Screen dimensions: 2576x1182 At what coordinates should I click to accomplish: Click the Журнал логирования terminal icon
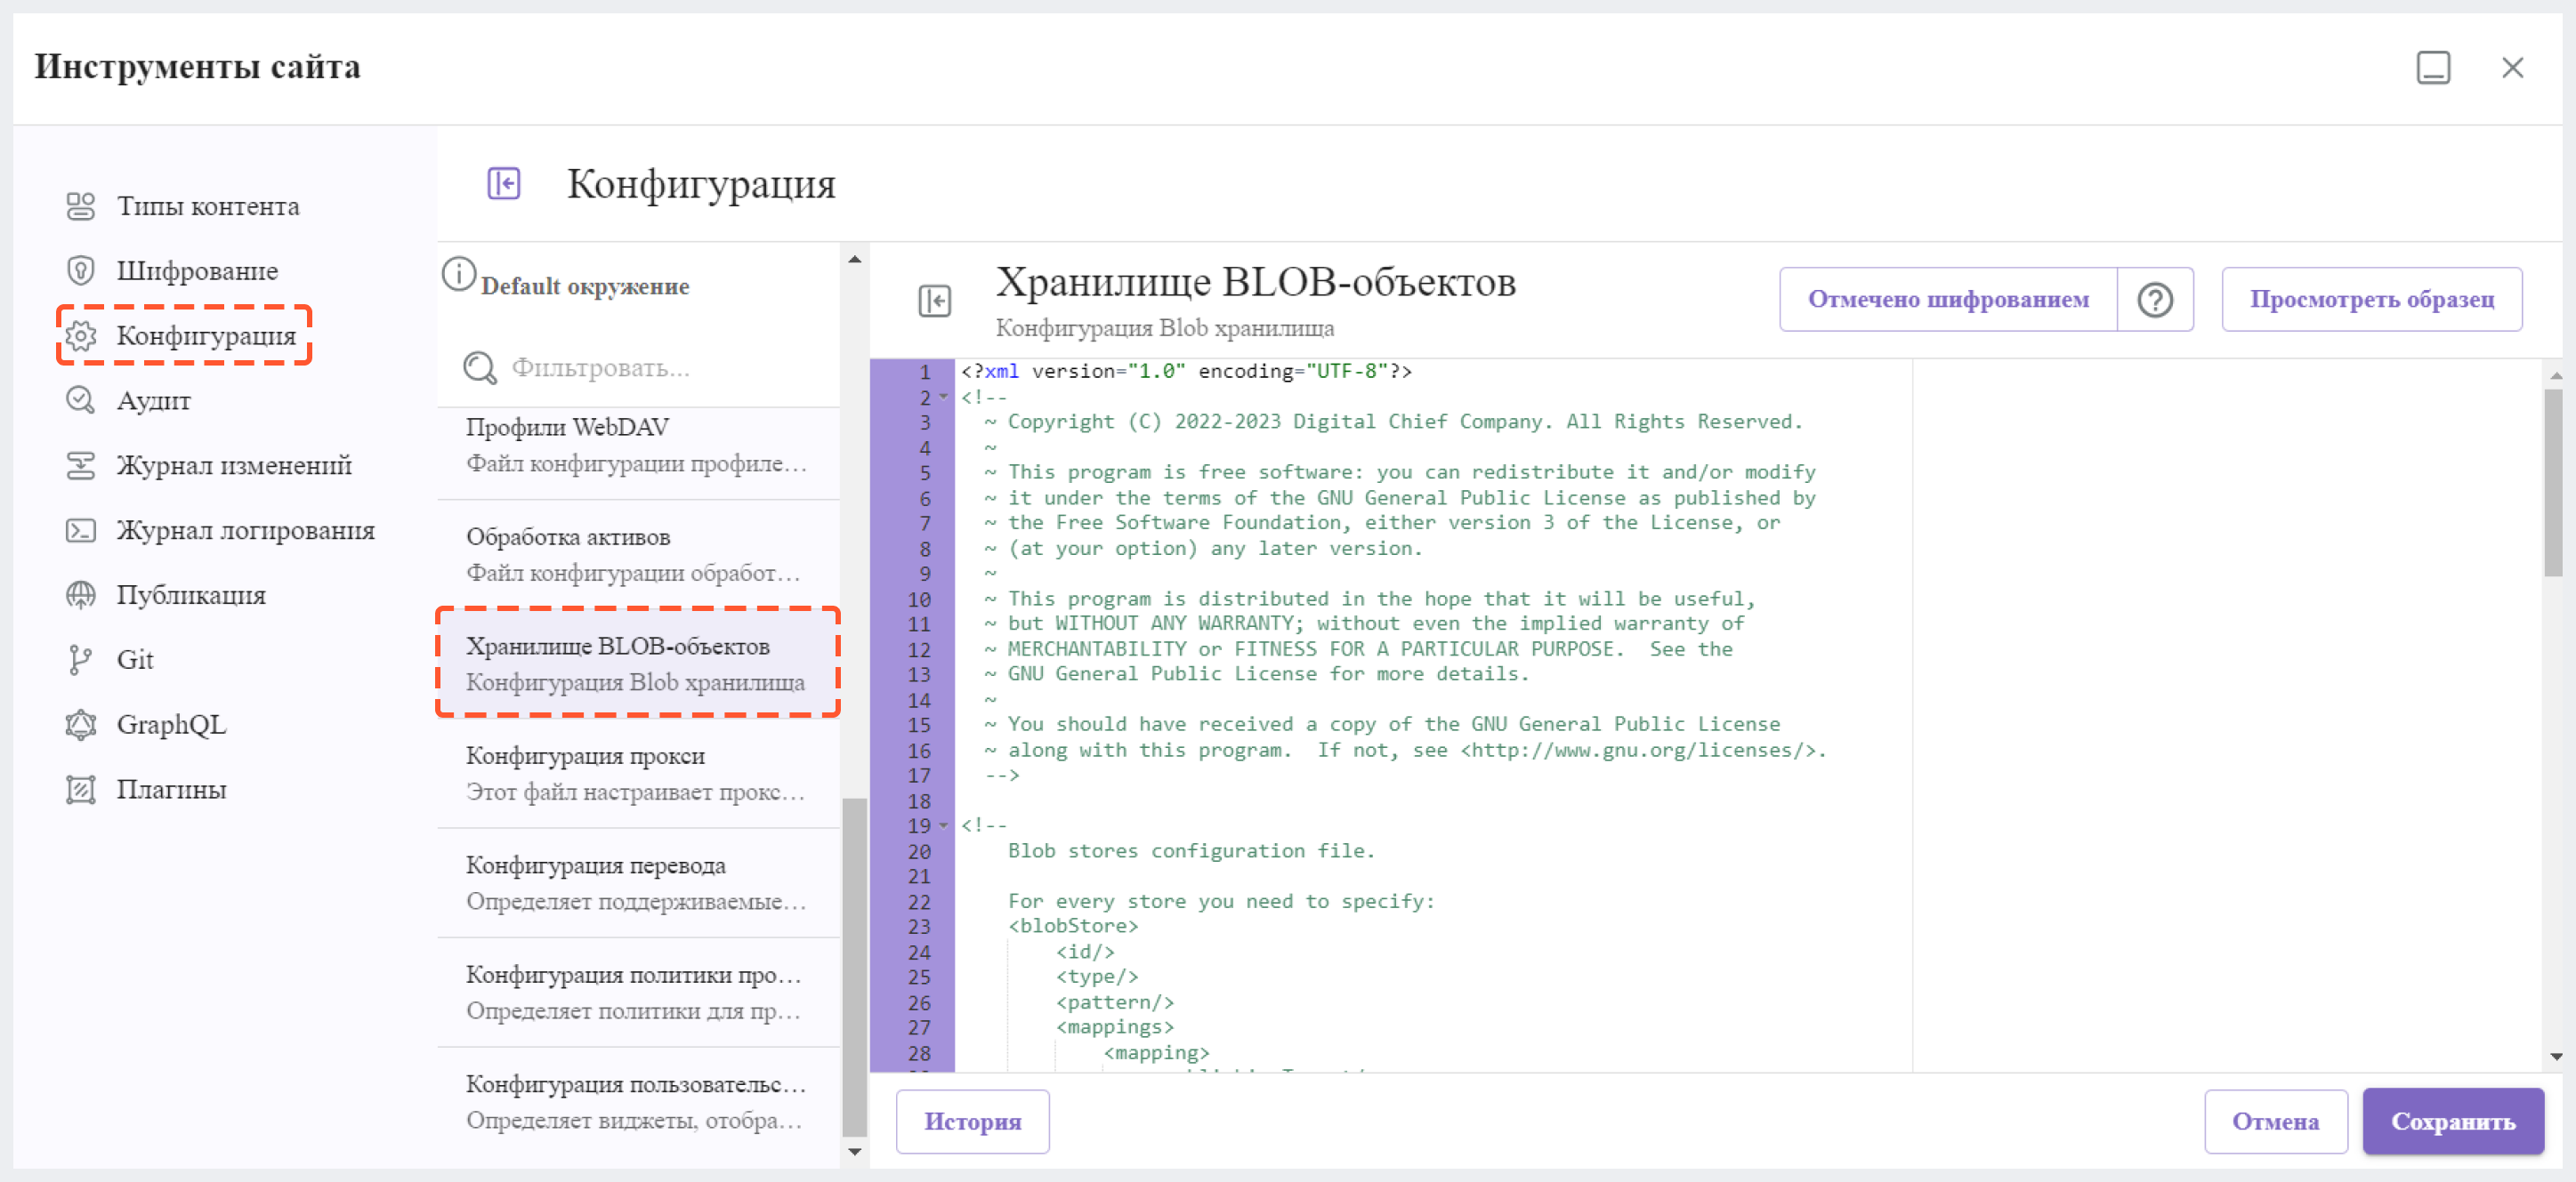(x=80, y=531)
